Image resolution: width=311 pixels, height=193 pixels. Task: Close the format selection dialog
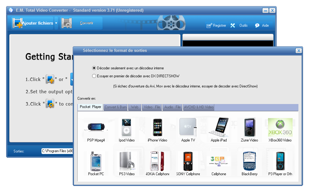tap(298, 51)
